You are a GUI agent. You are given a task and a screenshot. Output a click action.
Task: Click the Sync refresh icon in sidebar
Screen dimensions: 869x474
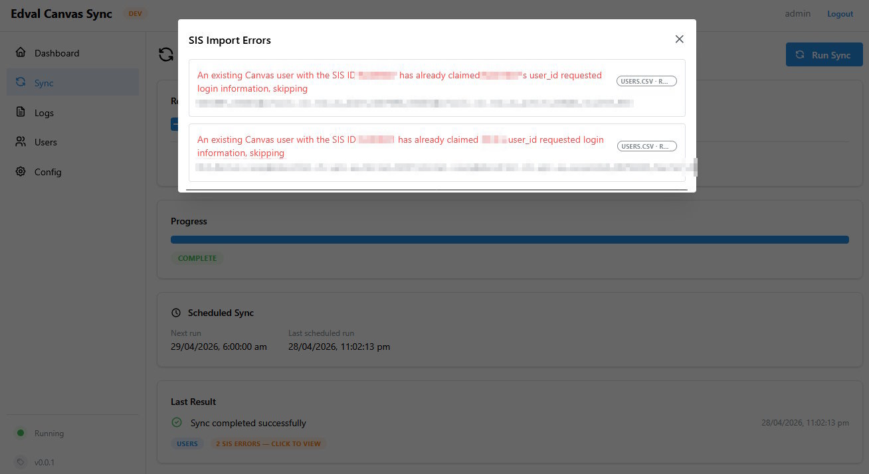tap(21, 82)
